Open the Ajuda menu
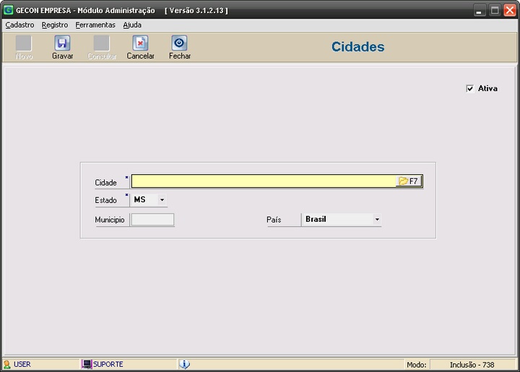This screenshot has height=372, width=520. [132, 25]
